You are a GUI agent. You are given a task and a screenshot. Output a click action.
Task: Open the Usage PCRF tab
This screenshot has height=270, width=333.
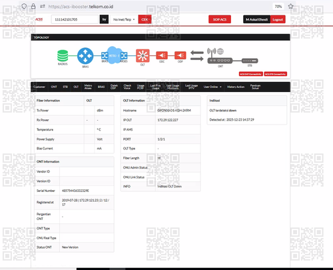tap(141, 87)
